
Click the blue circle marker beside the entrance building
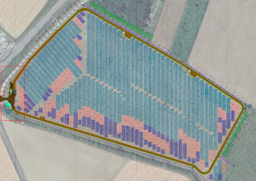(14, 91)
